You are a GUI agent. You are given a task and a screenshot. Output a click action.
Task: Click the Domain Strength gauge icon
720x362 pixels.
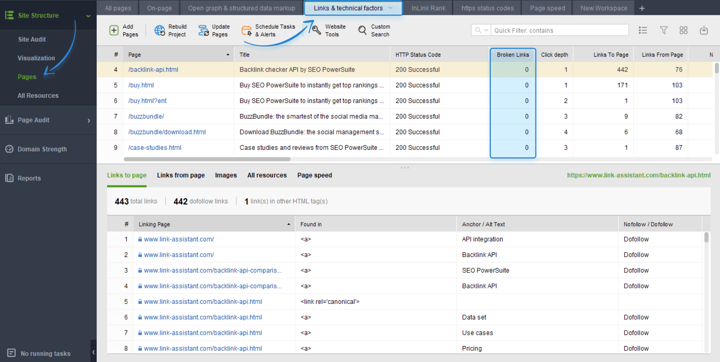point(9,149)
